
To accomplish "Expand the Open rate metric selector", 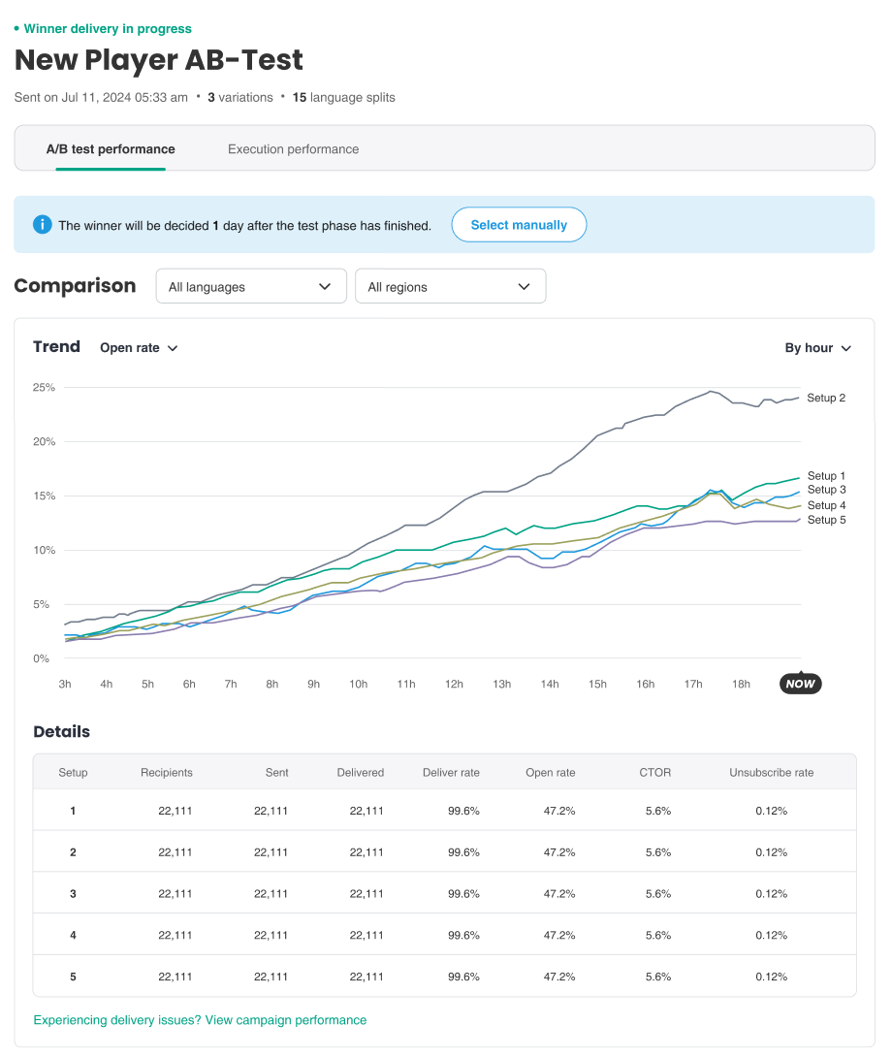I will [140, 348].
